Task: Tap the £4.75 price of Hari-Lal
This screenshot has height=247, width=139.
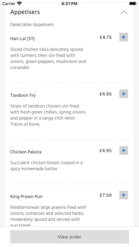Action: (x=106, y=37)
